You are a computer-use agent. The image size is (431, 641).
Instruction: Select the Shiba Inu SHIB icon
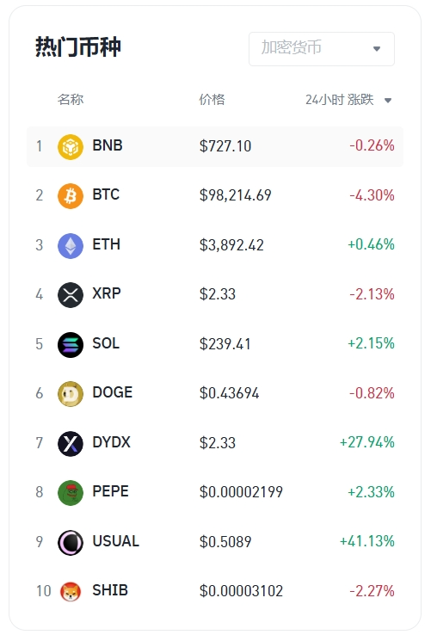coord(71,592)
